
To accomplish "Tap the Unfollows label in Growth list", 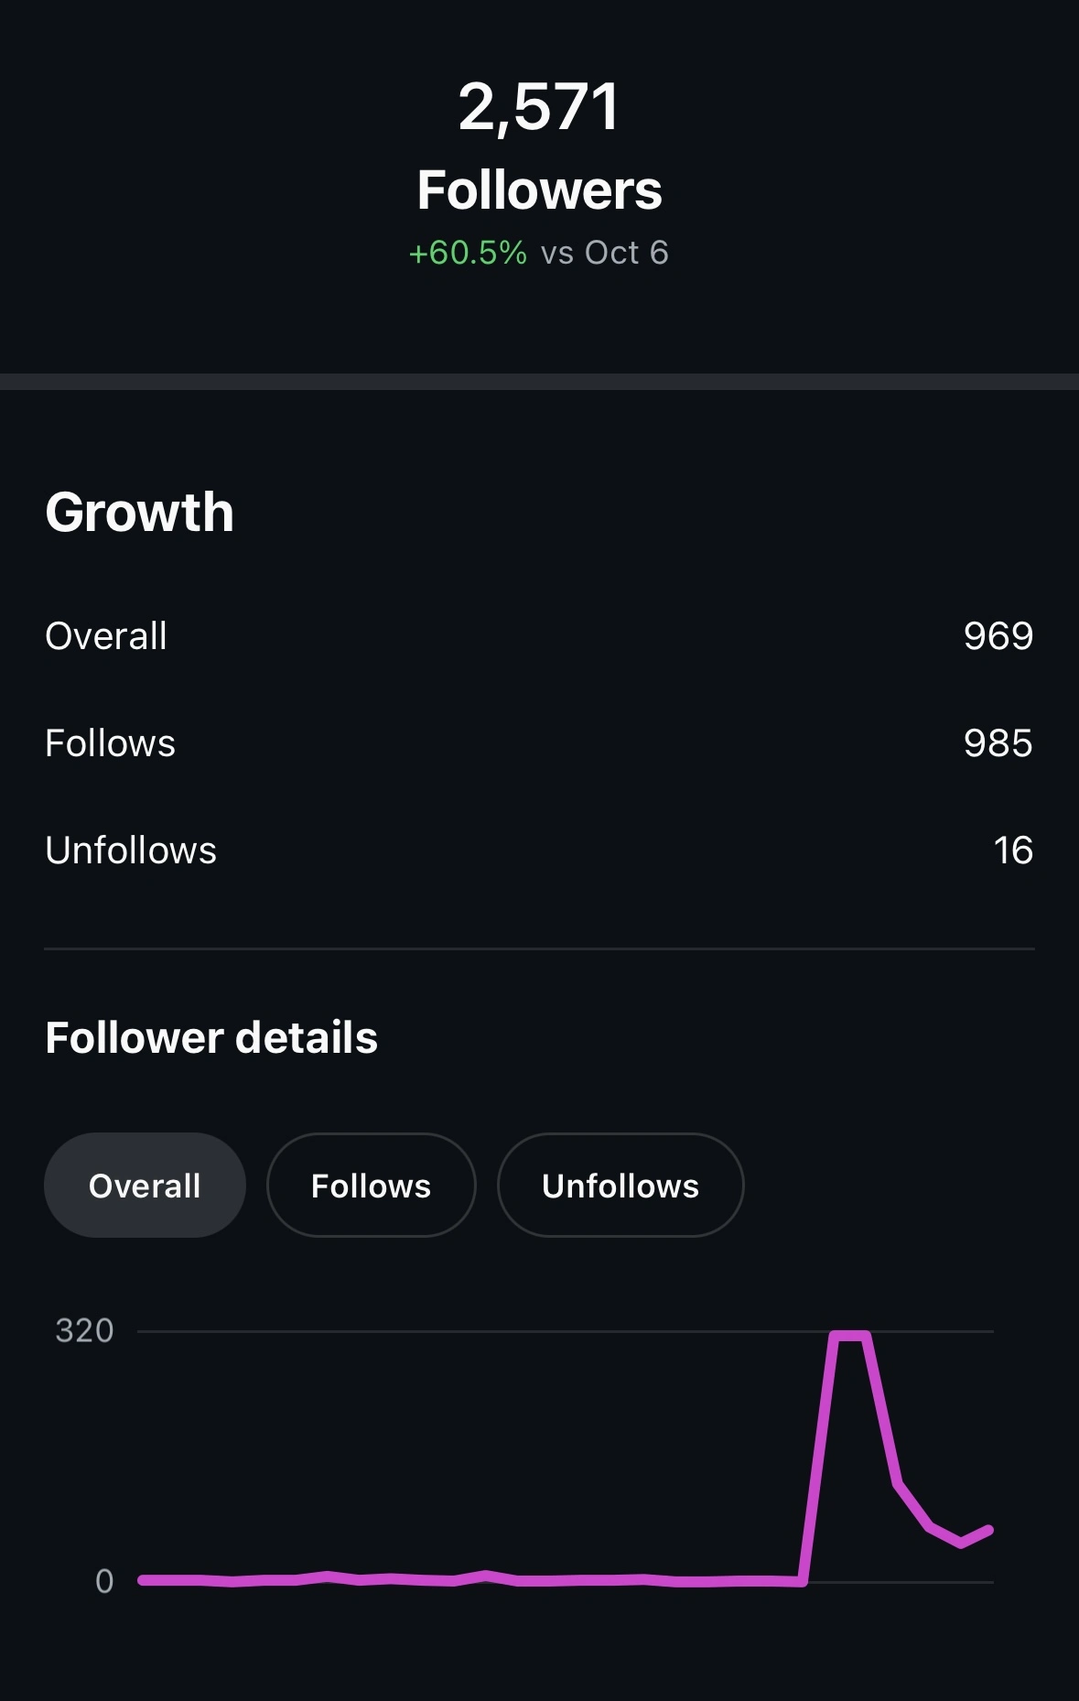I will (x=131, y=850).
